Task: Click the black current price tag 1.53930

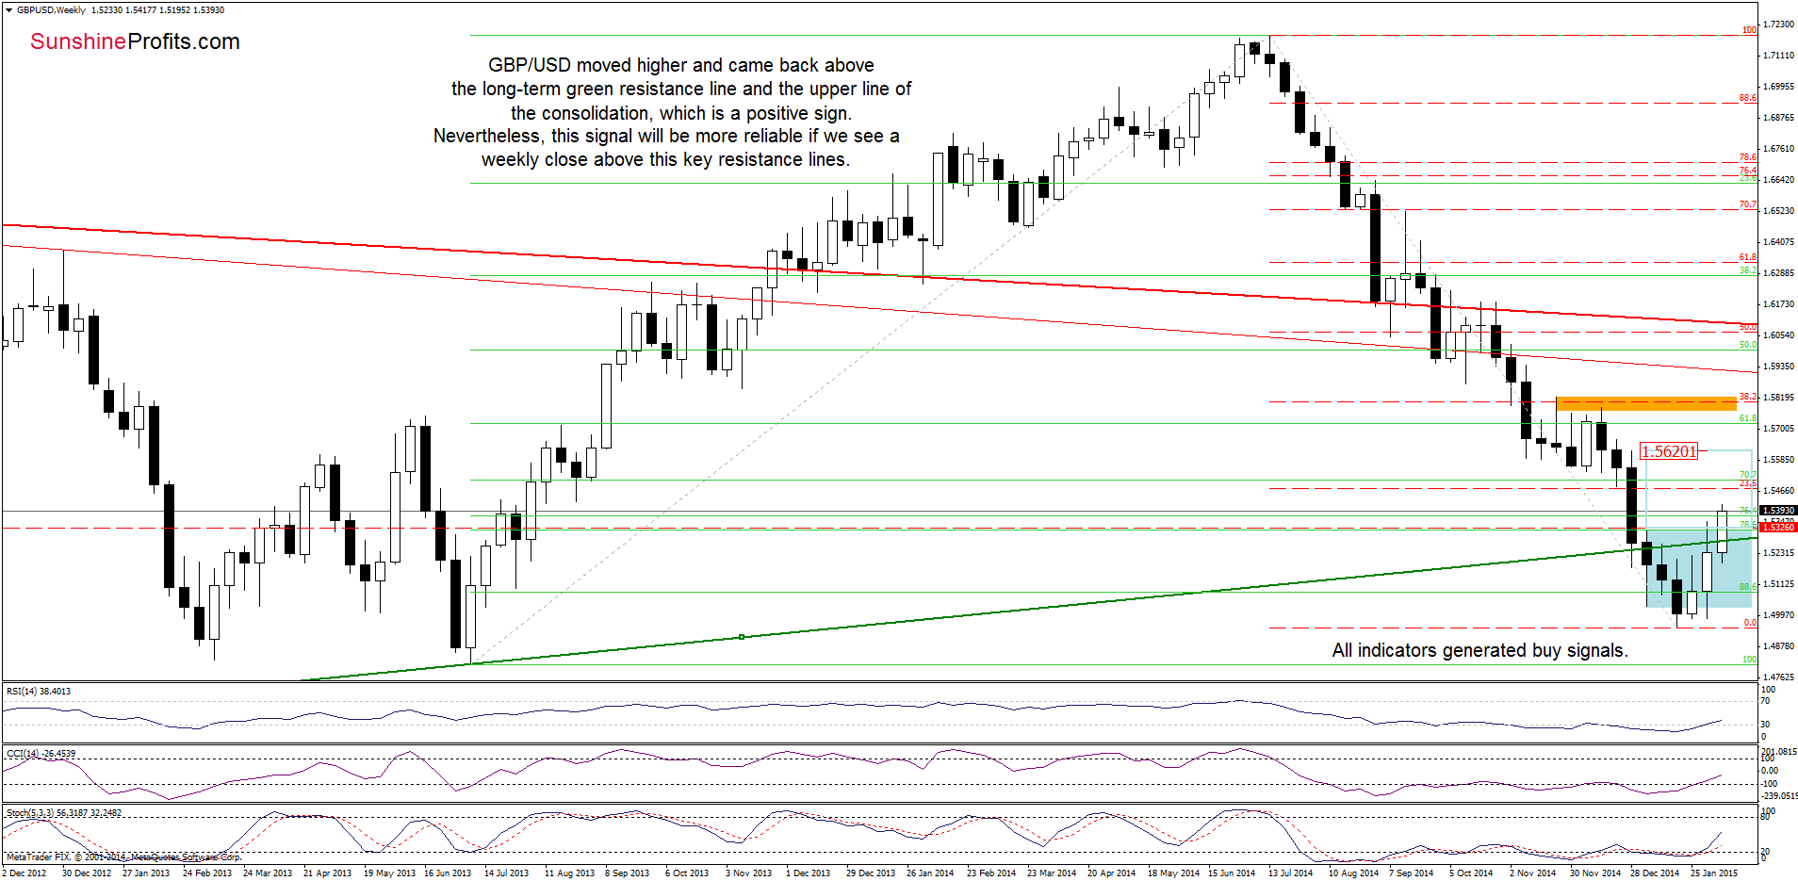Action: tap(1778, 510)
